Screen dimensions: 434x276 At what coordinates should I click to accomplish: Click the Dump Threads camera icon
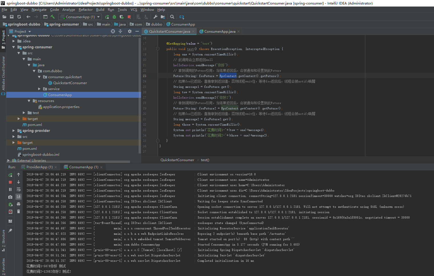(10, 197)
